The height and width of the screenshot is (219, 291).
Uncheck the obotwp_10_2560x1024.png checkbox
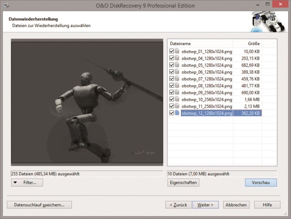coord(172,100)
